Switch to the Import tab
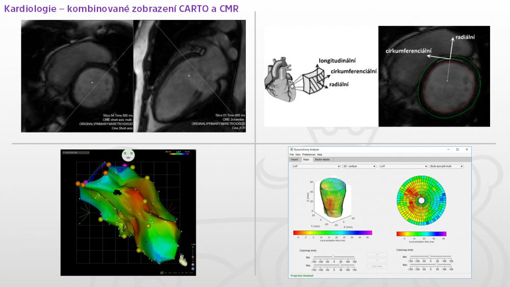This screenshot has height=287, width=510. pos(294,160)
